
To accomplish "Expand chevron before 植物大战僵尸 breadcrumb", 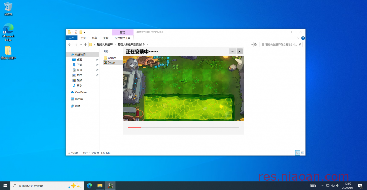I will coord(94,45).
